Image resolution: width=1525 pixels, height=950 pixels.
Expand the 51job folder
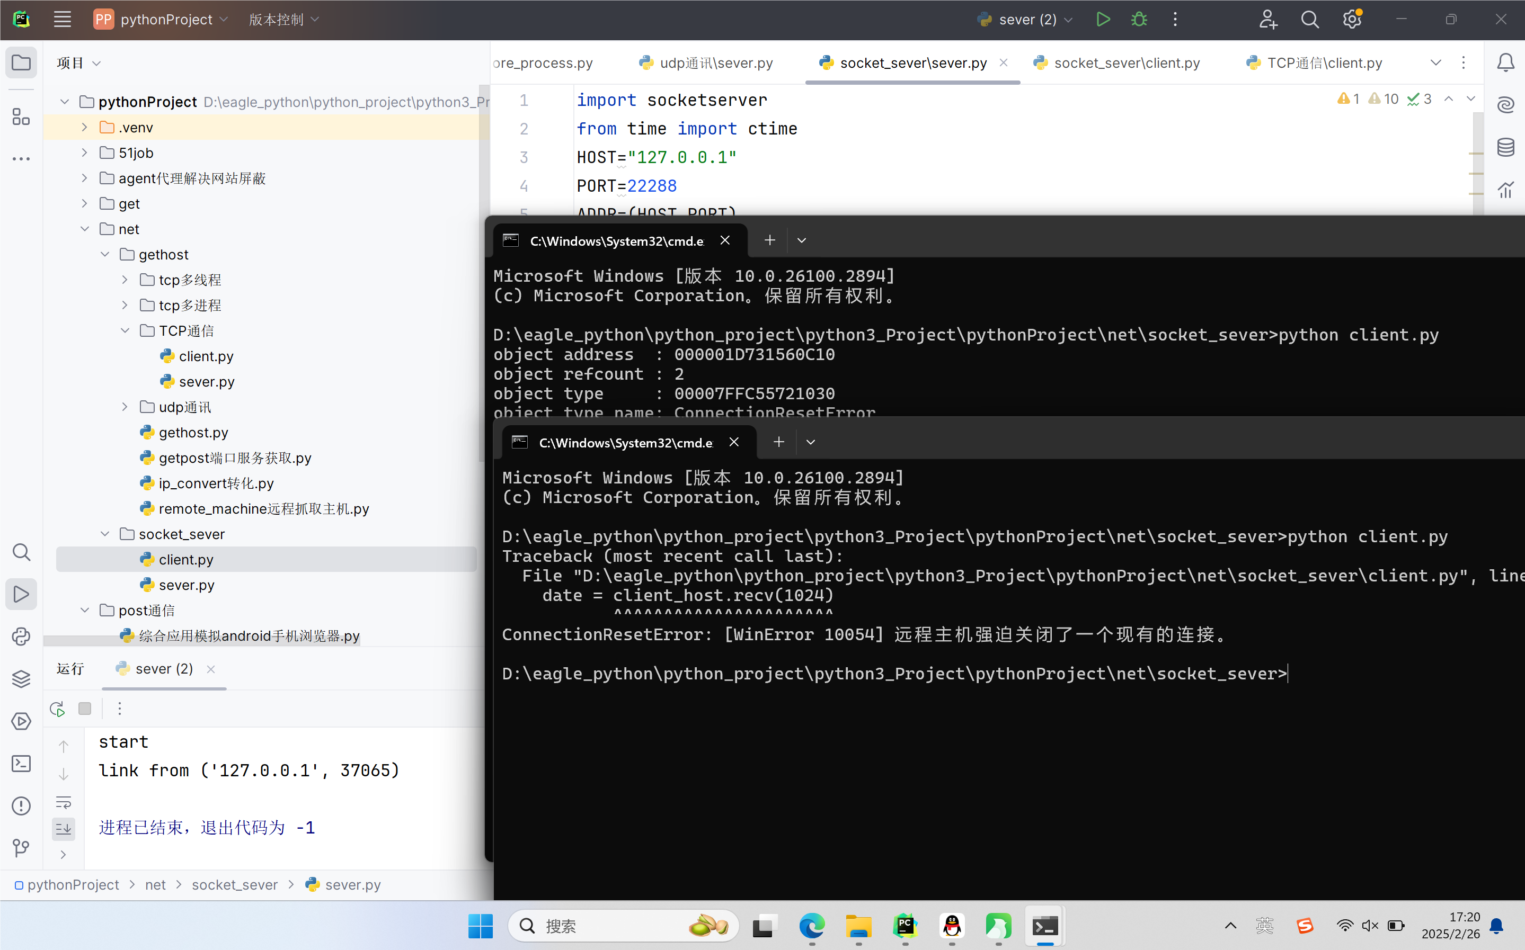85,153
